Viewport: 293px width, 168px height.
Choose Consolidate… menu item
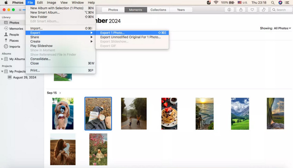point(61,59)
